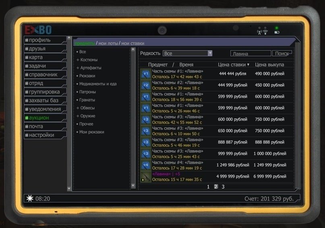This screenshot has width=325, height=228.
Task: Click blueprint #1 icon with 18 ч remaining
Action: tap(146, 97)
